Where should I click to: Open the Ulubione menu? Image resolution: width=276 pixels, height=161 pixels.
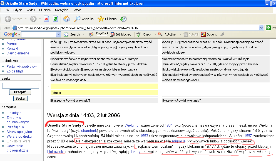coord(45,10)
